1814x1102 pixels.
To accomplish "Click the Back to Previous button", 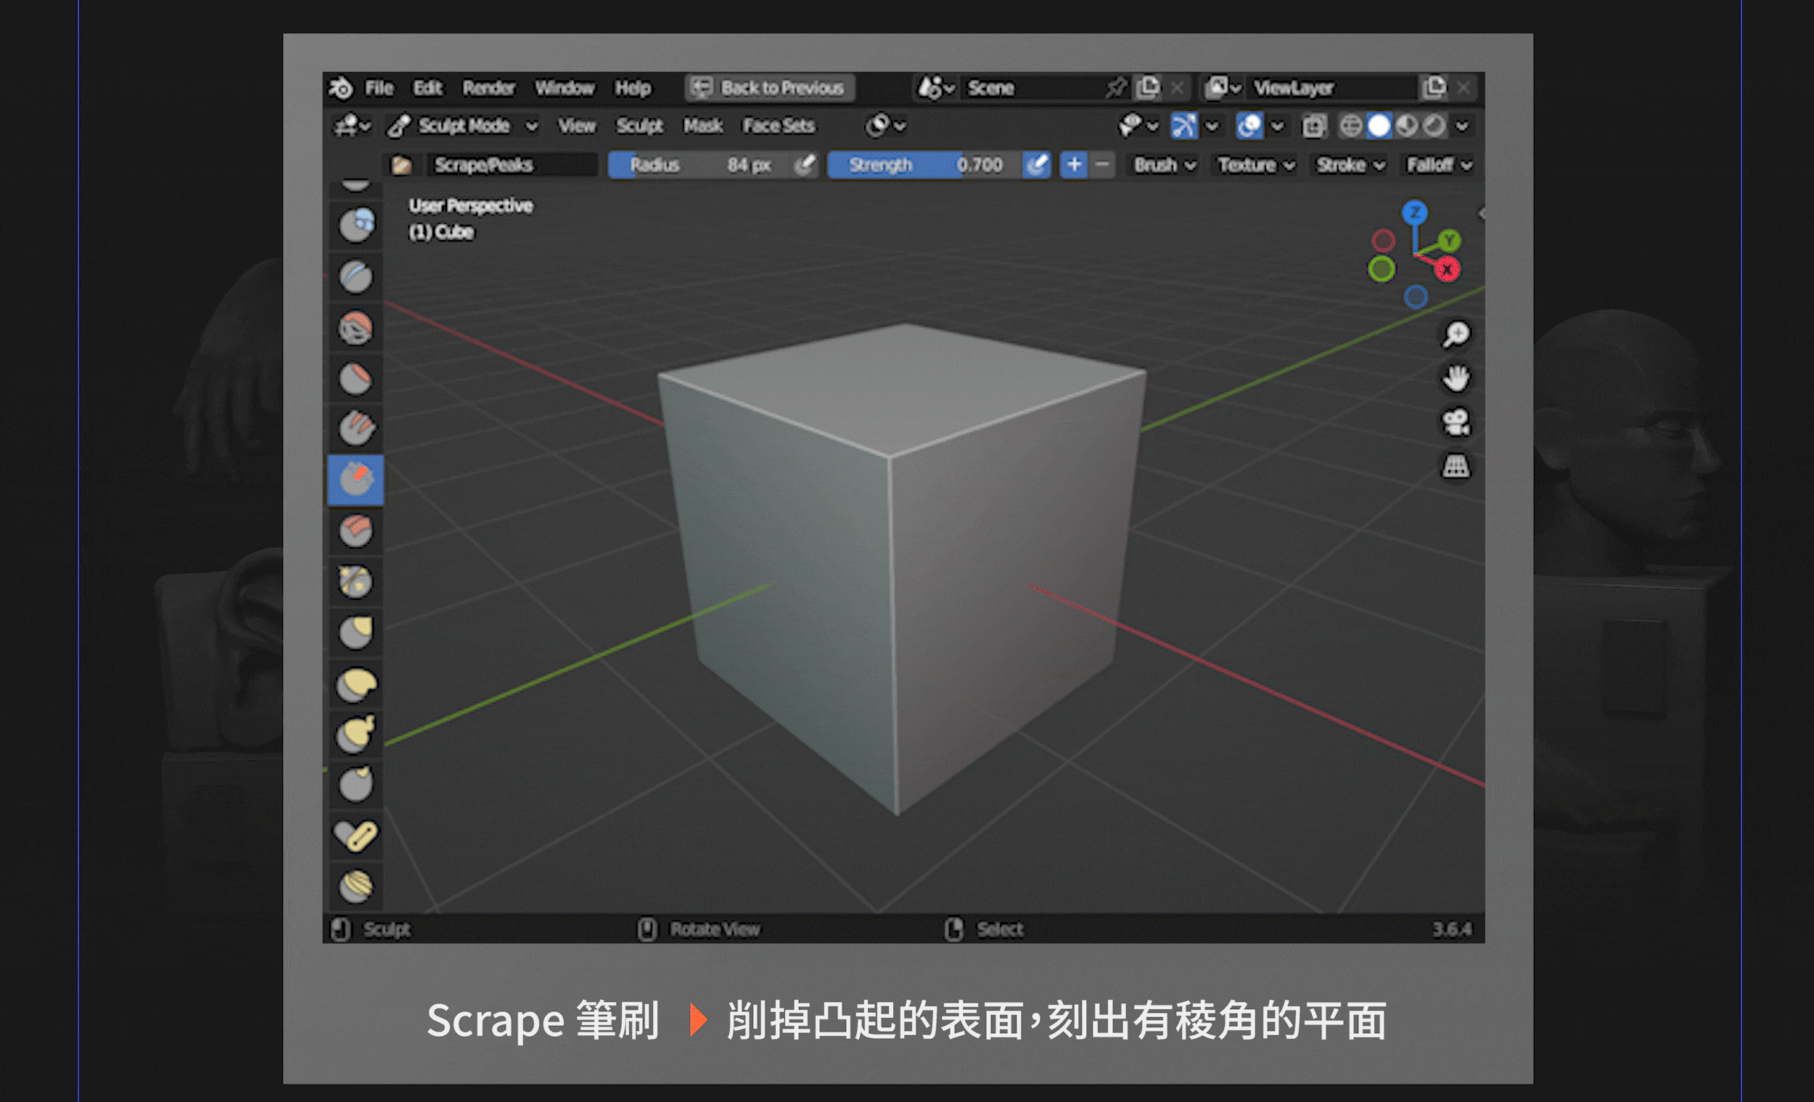I will pos(770,89).
